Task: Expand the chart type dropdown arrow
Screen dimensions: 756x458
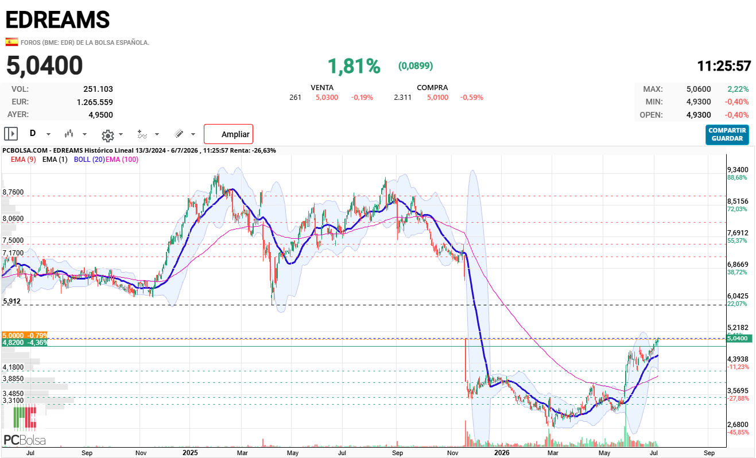Action: coord(85,134)
